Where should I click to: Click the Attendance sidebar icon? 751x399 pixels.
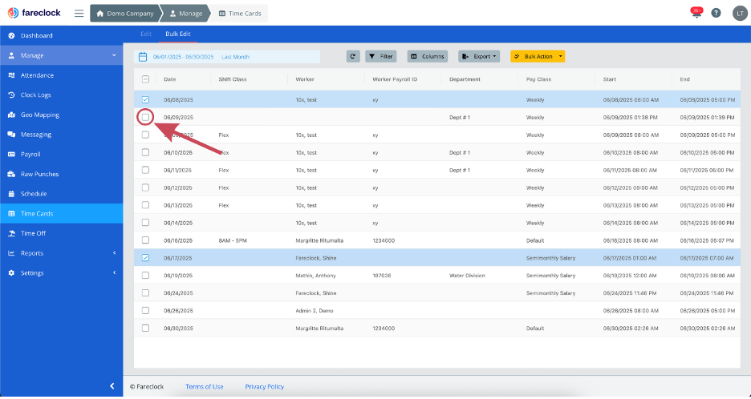point(11,75)
